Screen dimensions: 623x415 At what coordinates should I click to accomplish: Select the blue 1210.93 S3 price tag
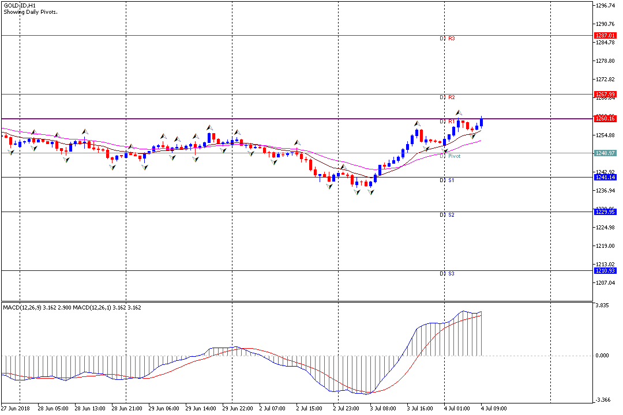[605, 270]
